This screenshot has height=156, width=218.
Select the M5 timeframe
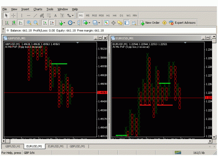pos(88,15)
